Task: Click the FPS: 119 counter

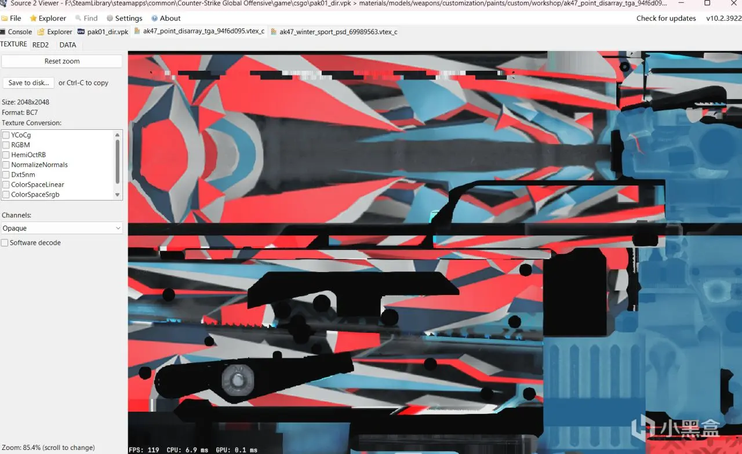Action: click(x=144, y=450)
